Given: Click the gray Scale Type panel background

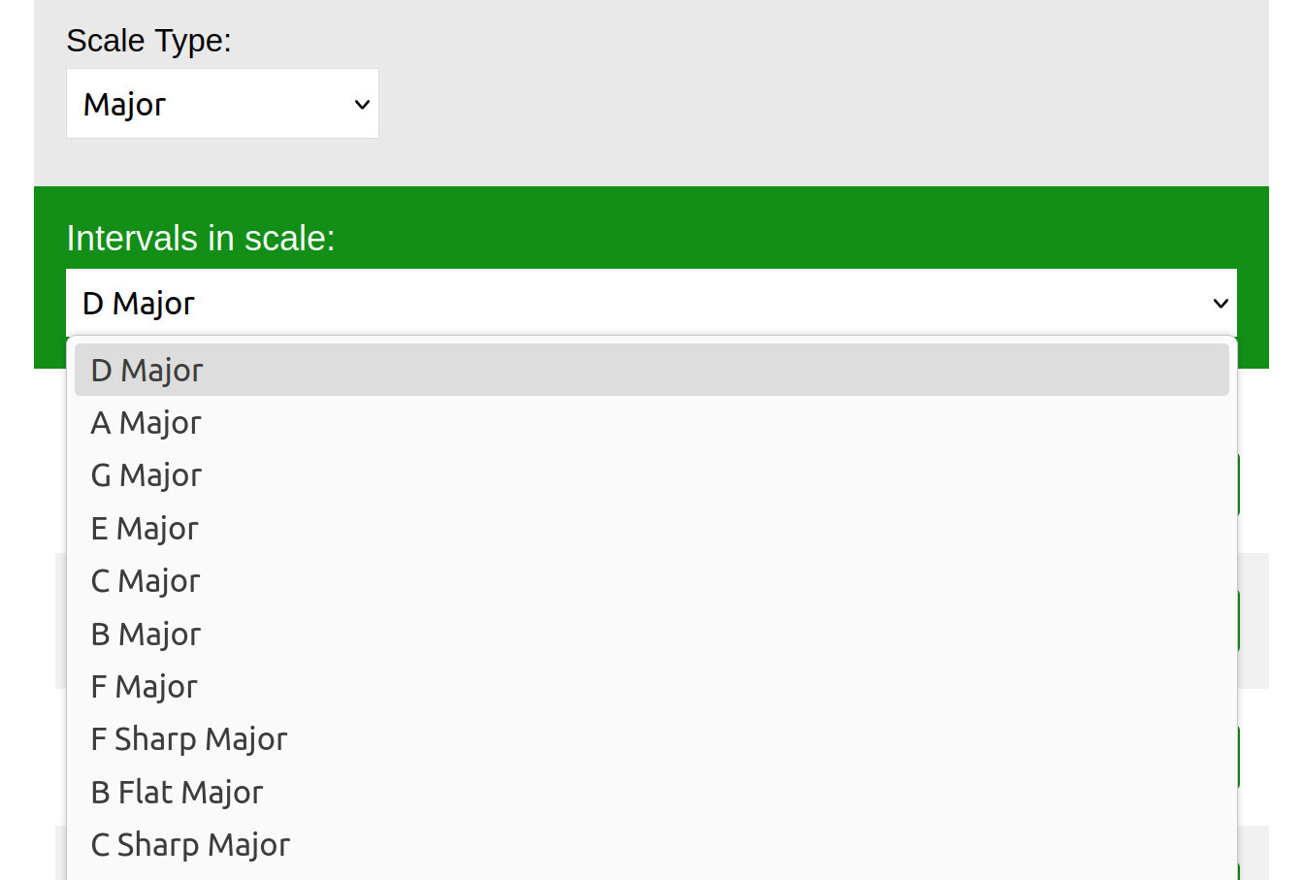Looking at the screenshot, I should 776,97.
